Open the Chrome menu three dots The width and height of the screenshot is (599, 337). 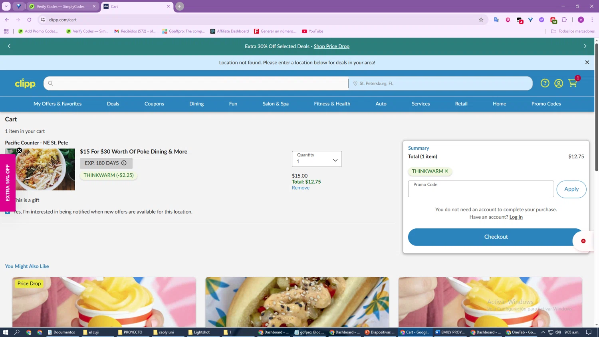coord(592,20)
